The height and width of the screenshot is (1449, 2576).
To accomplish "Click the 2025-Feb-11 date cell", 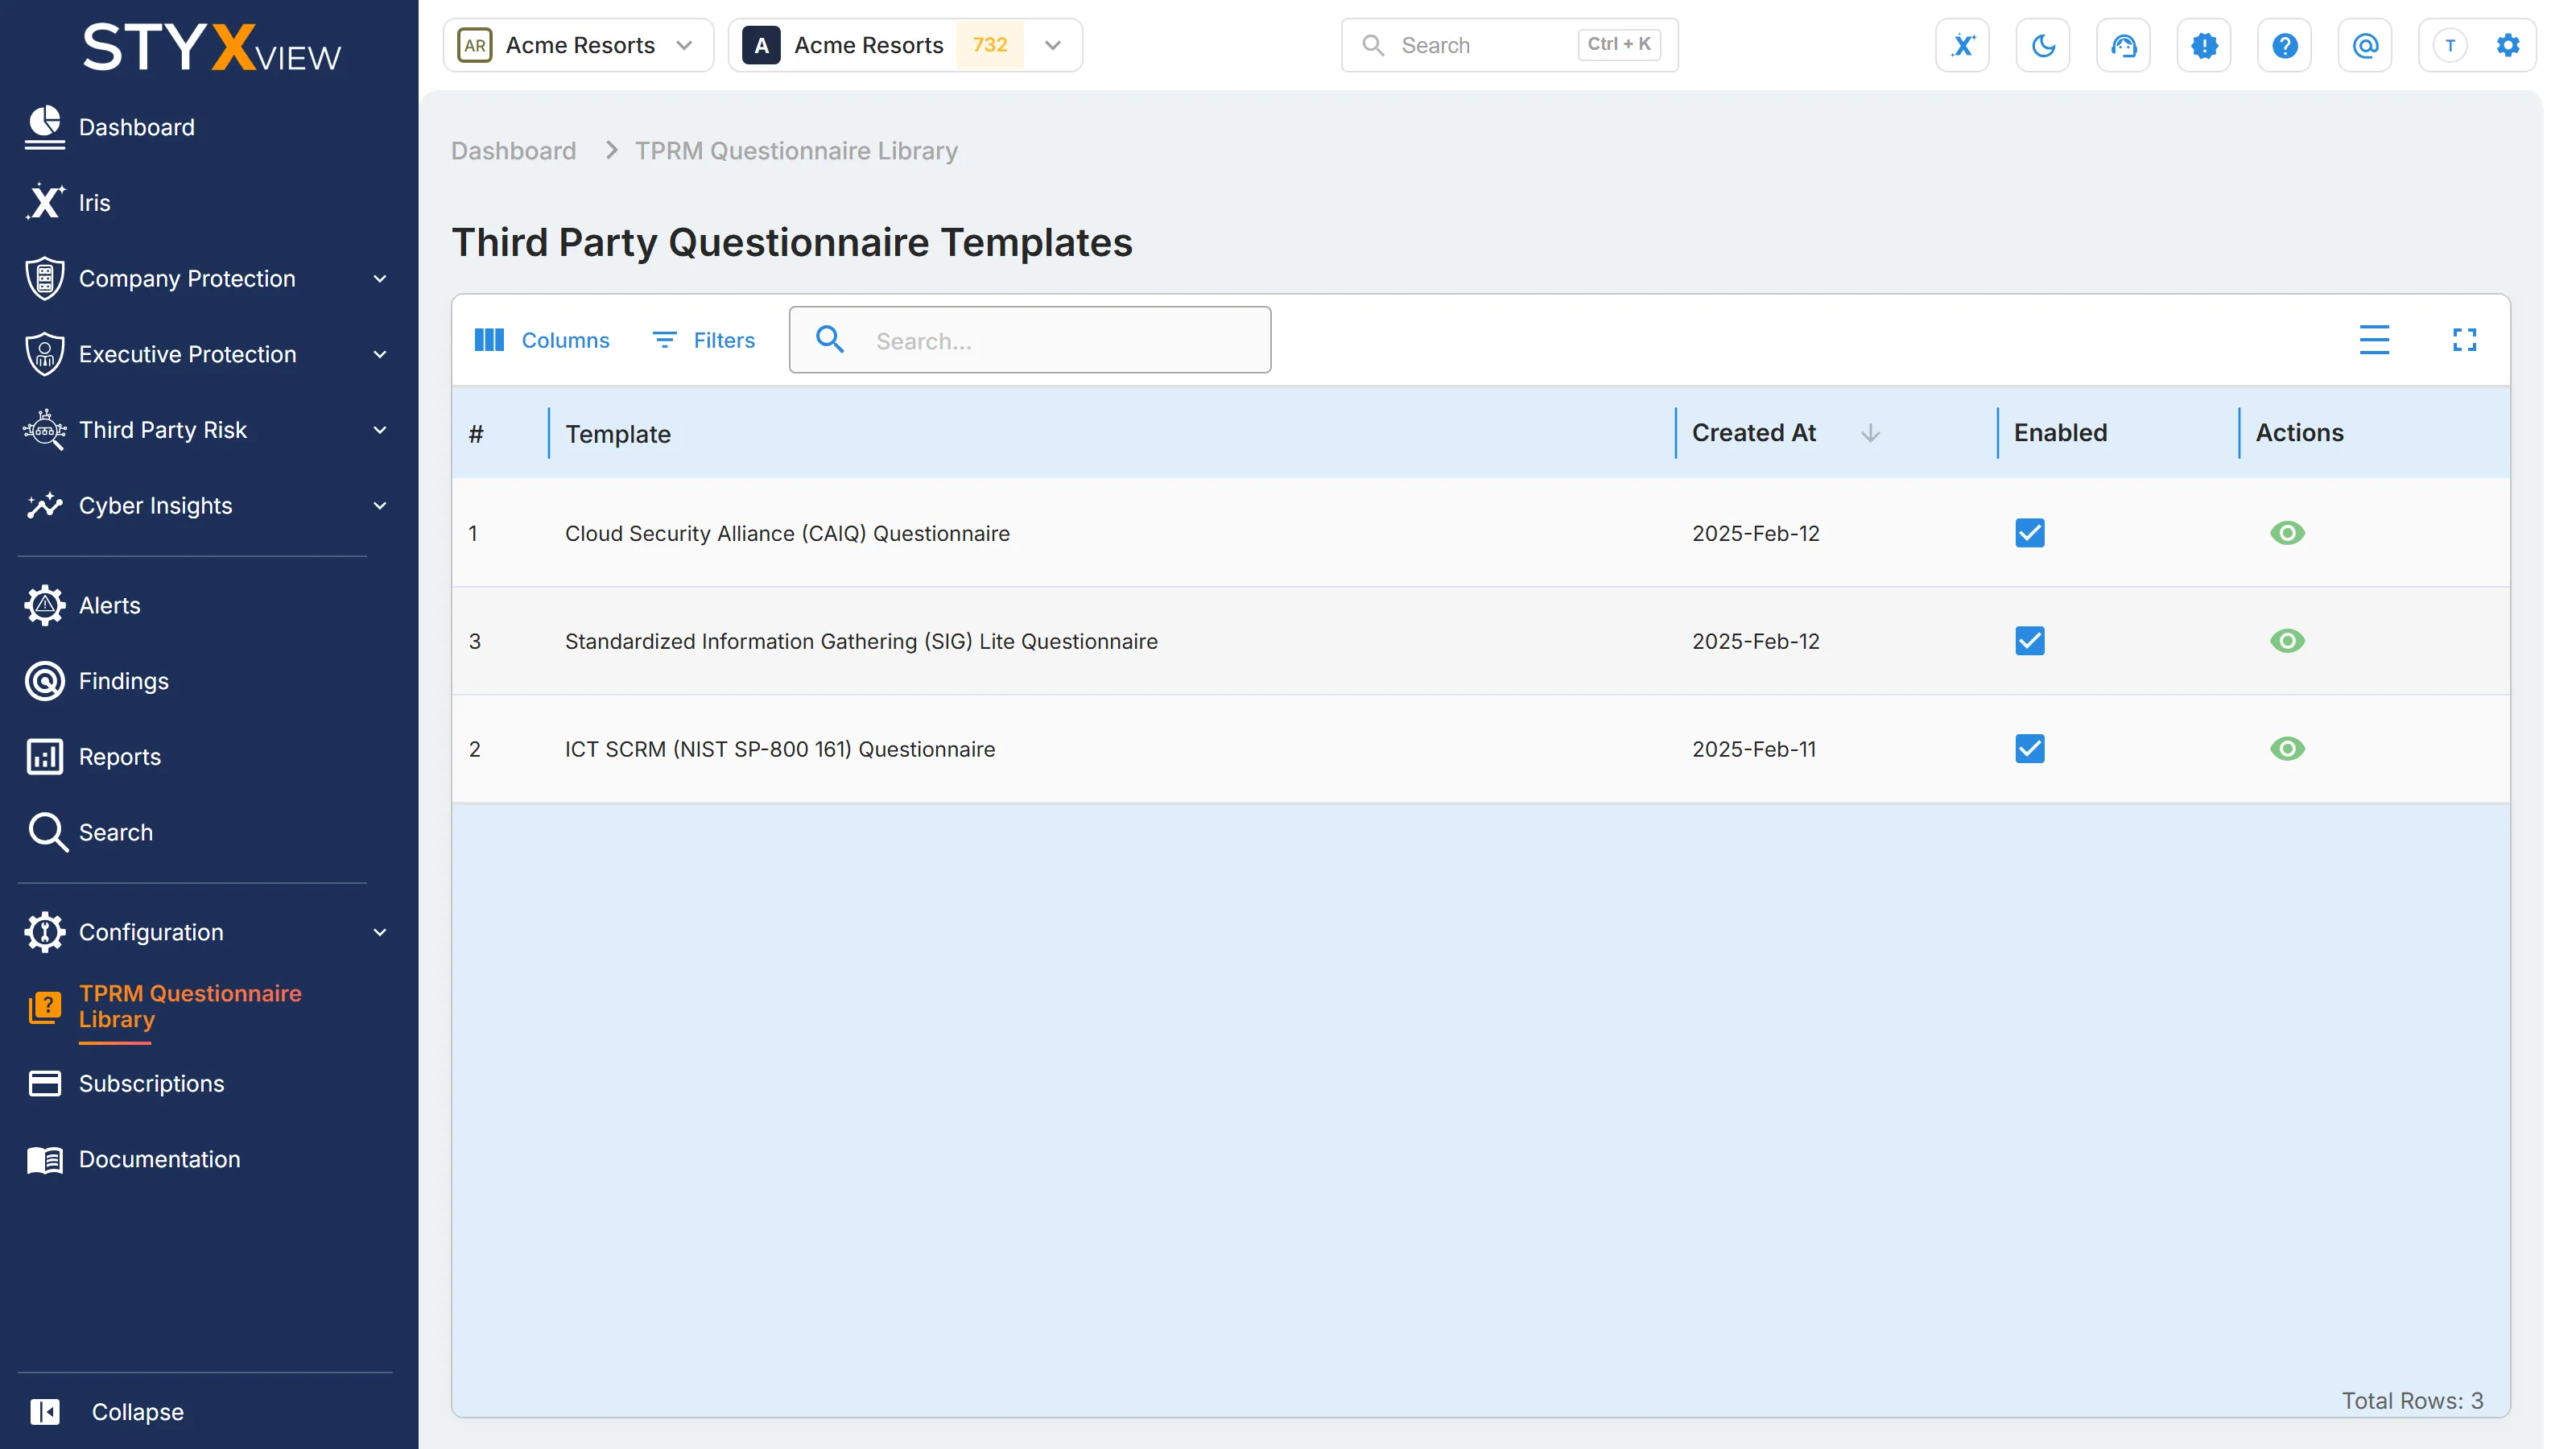I will pyautogui.click(x=1753, y=749).
